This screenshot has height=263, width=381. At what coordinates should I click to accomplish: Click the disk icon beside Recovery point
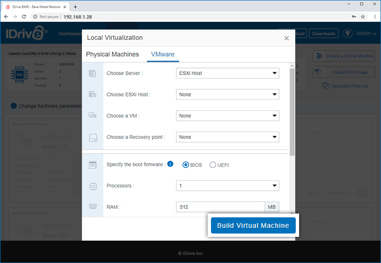click(93, 137)
